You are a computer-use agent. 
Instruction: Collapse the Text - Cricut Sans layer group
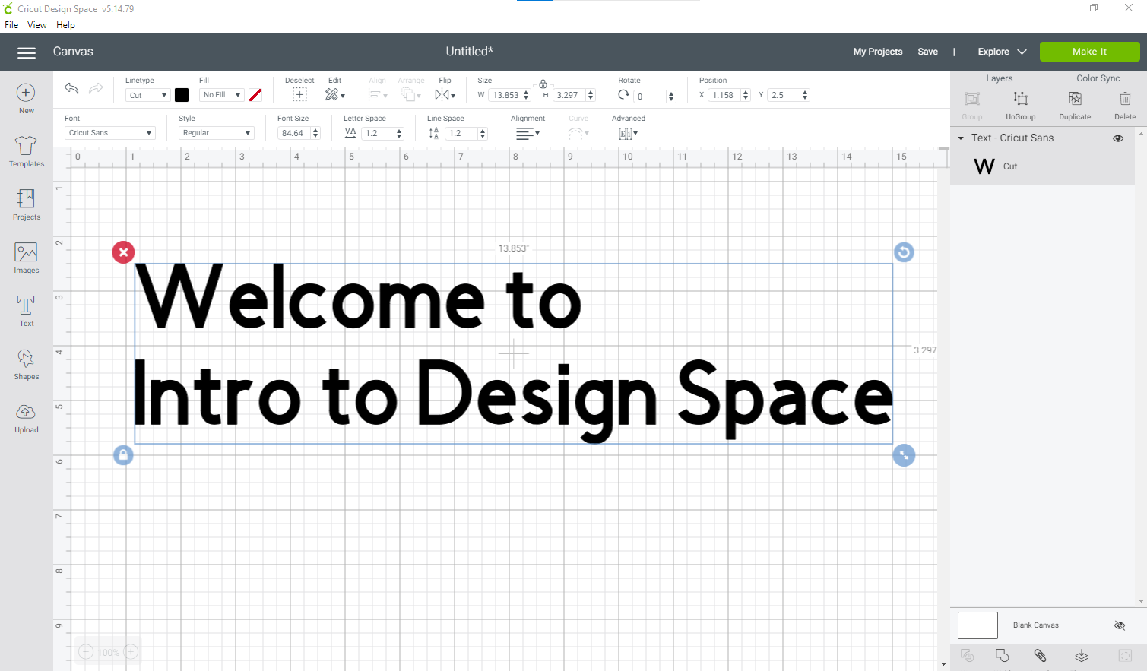click(x=961, y=138)
